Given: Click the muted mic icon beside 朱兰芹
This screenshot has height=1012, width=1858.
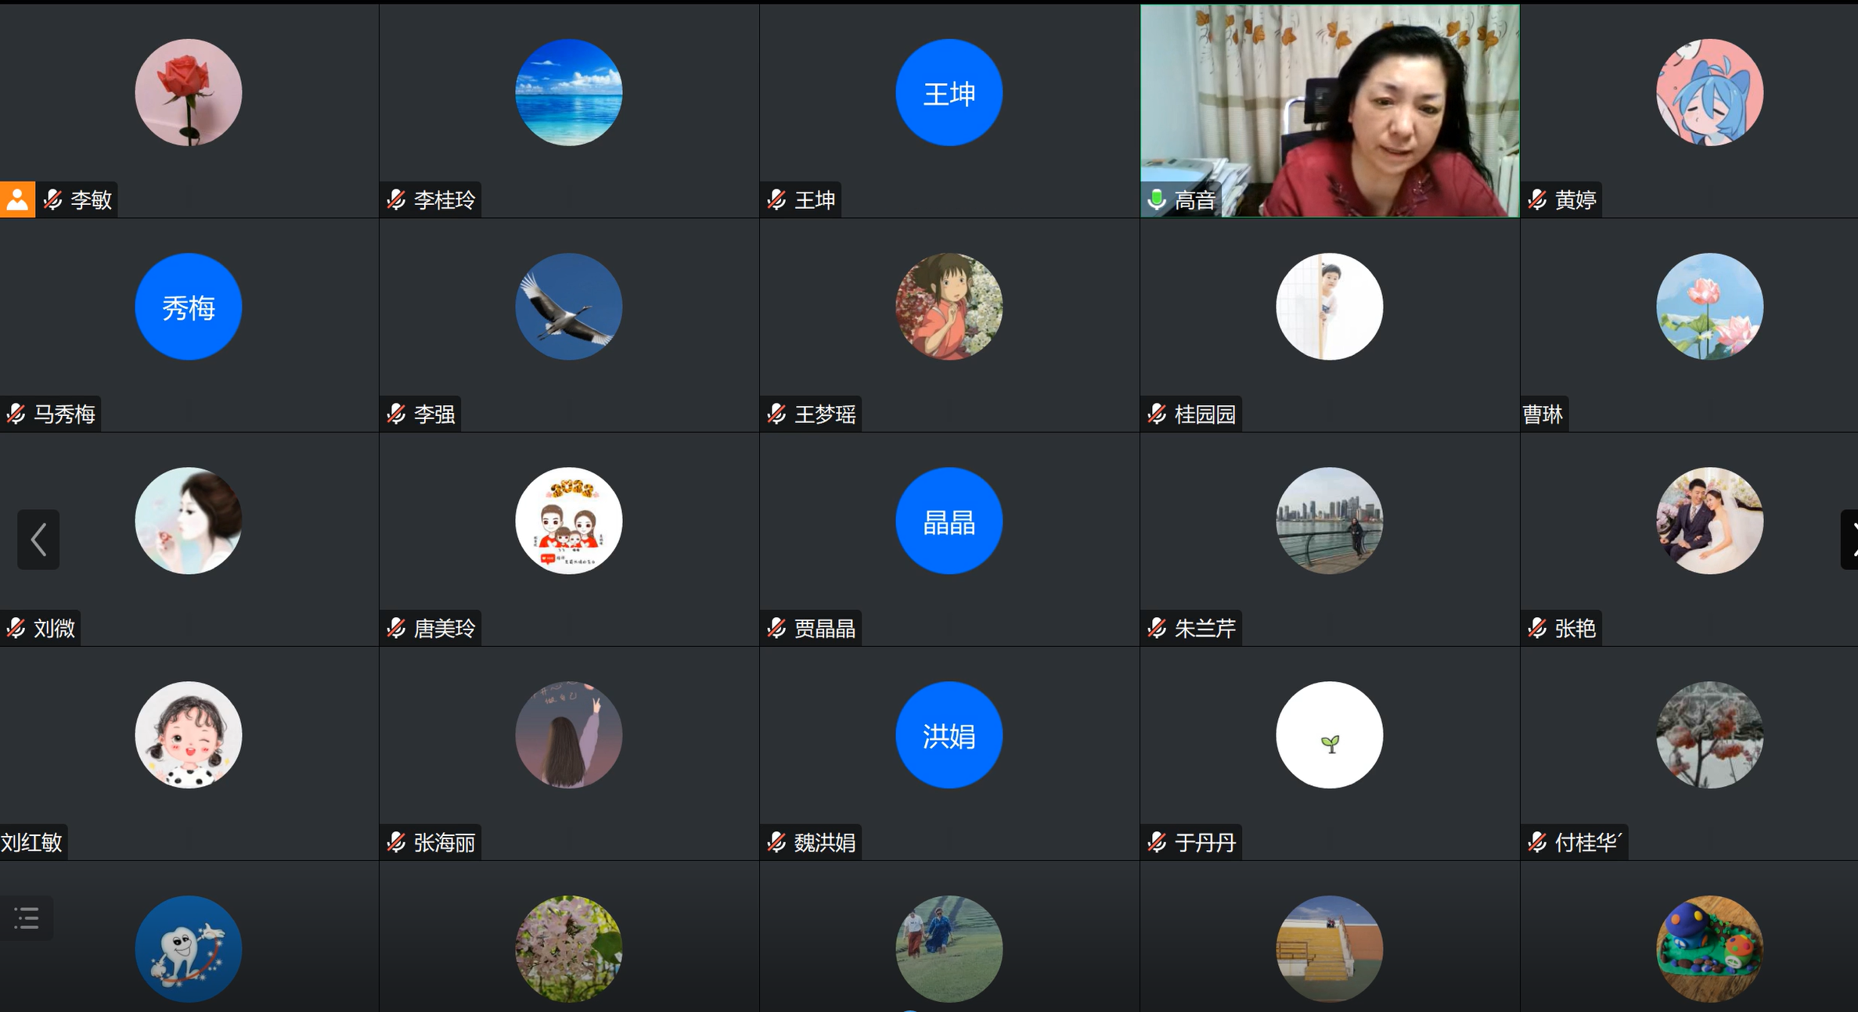Looking at the screenshot, I should pos(1157,628).
